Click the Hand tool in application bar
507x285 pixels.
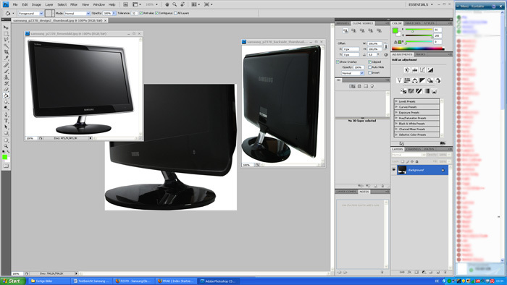(x=167, y=4)
